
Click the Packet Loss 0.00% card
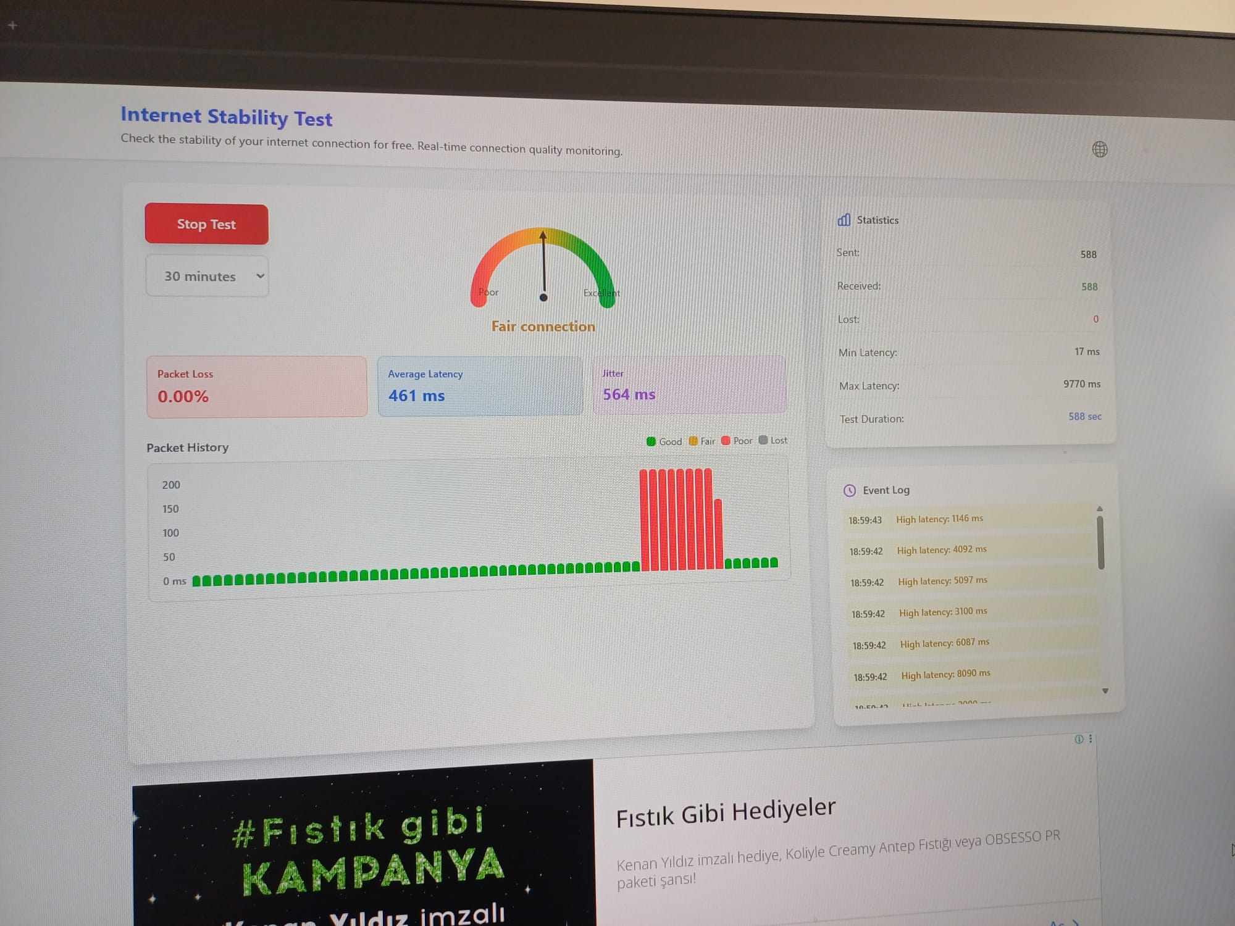click(257, 386)
